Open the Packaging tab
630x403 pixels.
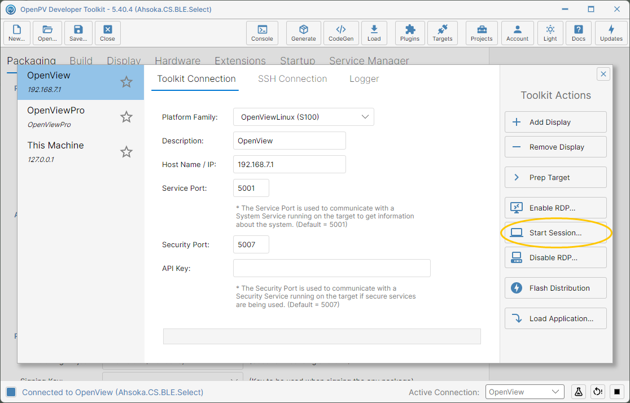(x=32, y=60)
